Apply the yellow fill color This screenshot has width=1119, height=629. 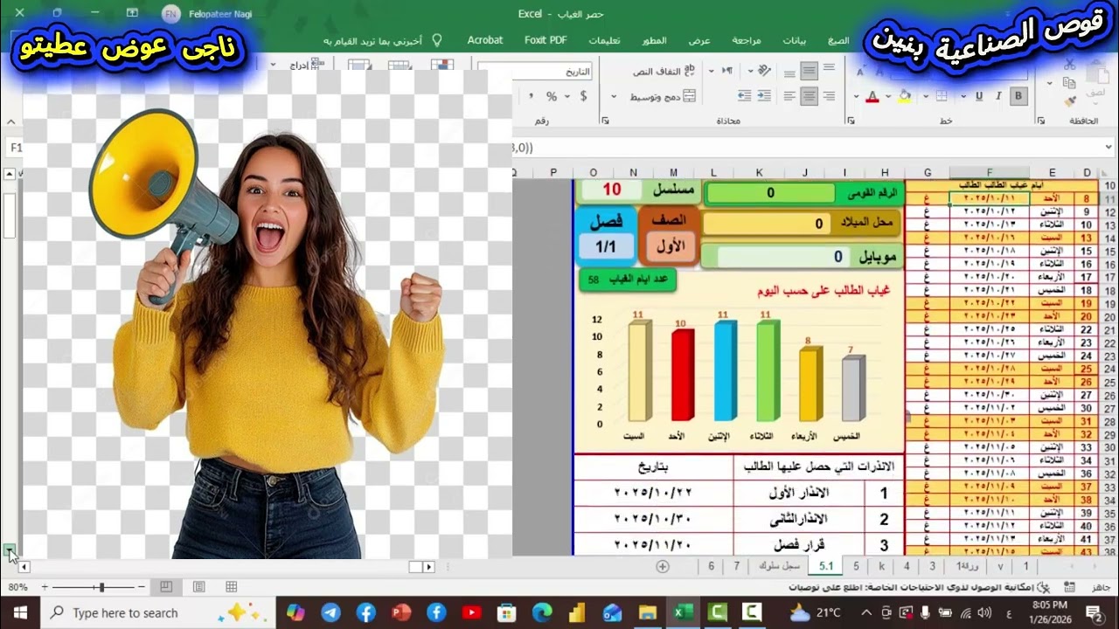coord(905,96)
